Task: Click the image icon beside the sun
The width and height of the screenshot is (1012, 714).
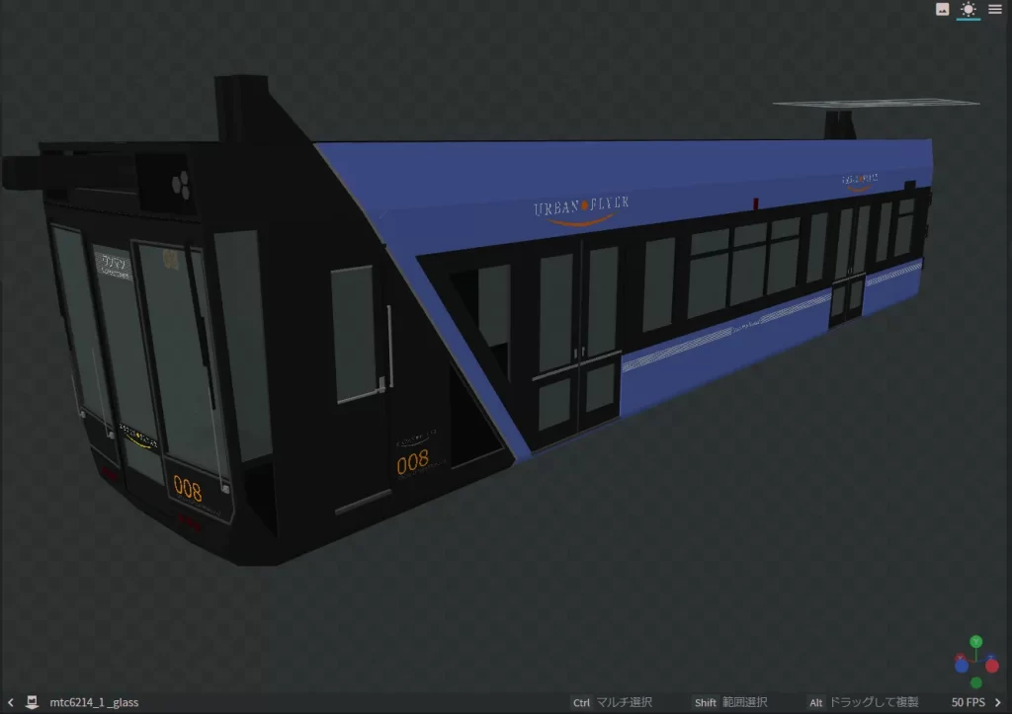Action: point(943,9)
